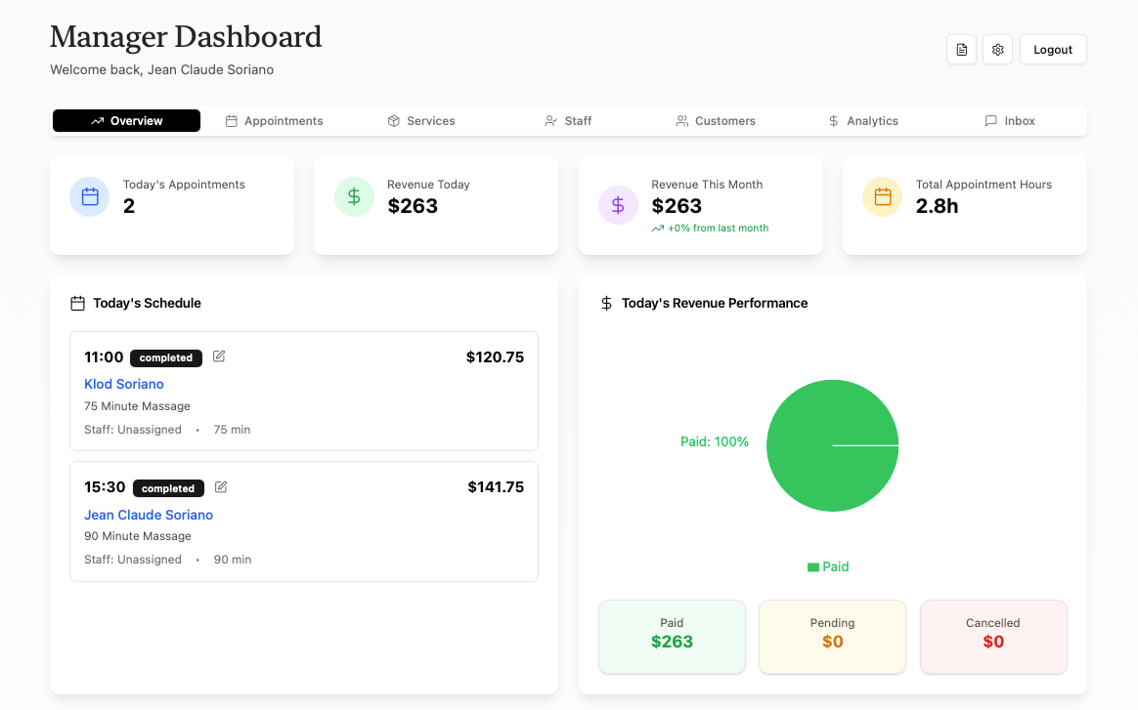Screen dimensions: 1138x710
Task: Click the calendar icon on Today's Appointments card
Action: pos(89,196)
